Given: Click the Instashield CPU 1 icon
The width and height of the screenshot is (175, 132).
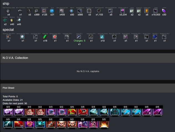Looking at the screenshot, I should tap(67, 37).
